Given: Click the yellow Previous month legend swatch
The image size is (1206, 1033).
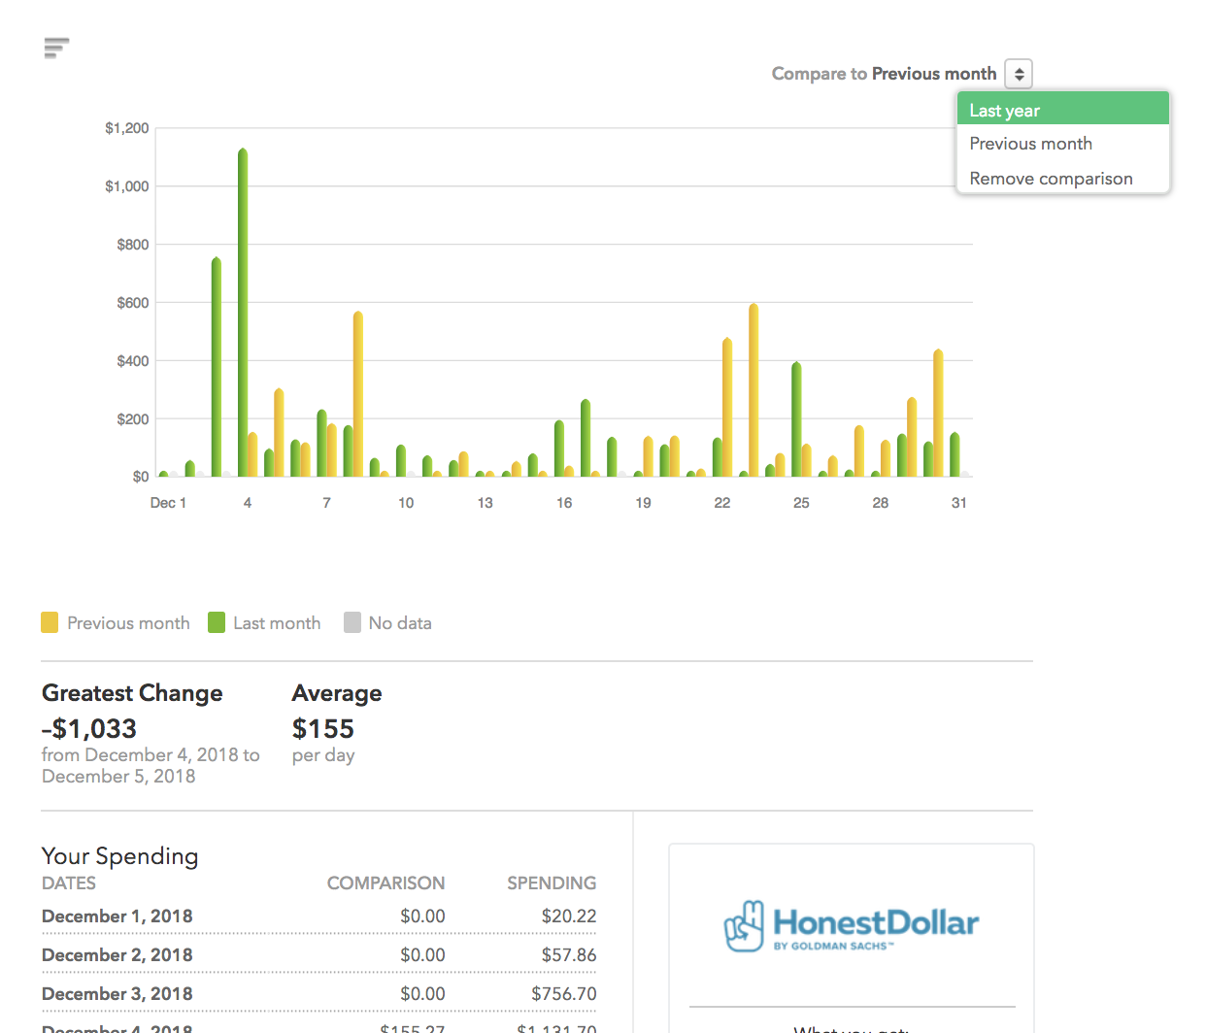Looking at the screenshot, I should [x=49, y=622].
